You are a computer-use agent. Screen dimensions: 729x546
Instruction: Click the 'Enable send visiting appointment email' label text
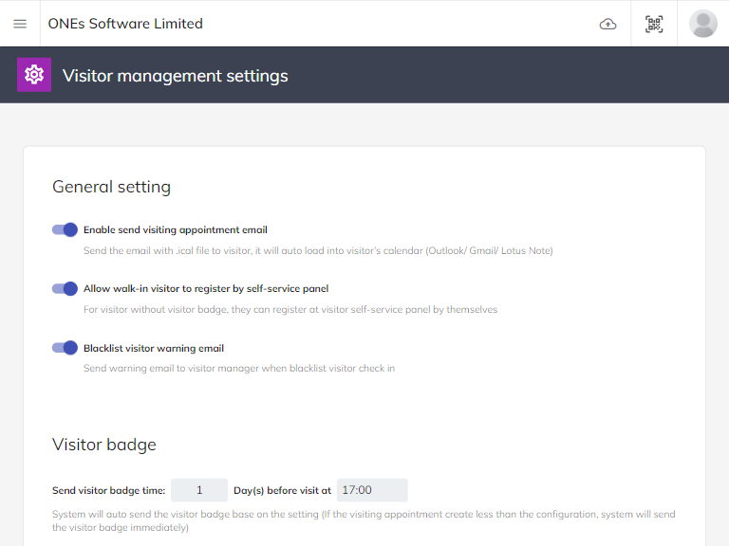[175, 229]
